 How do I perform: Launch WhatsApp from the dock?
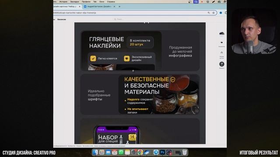pos(121,152)
